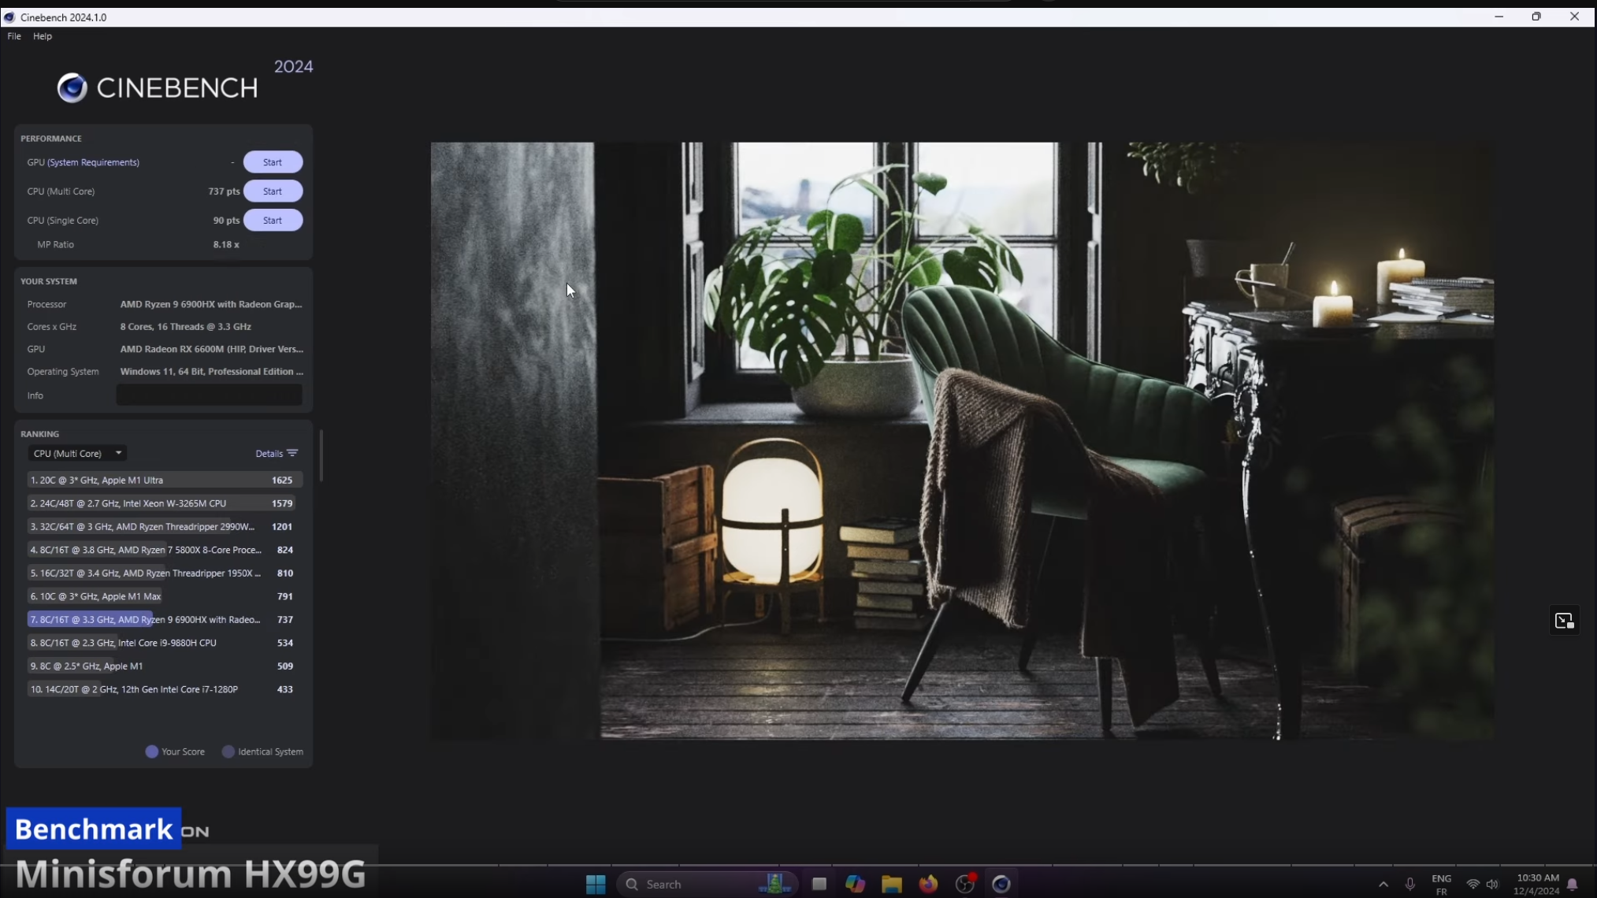Open Firefox from the taskbar
The image size is (1597, 898).
(928, 884)
